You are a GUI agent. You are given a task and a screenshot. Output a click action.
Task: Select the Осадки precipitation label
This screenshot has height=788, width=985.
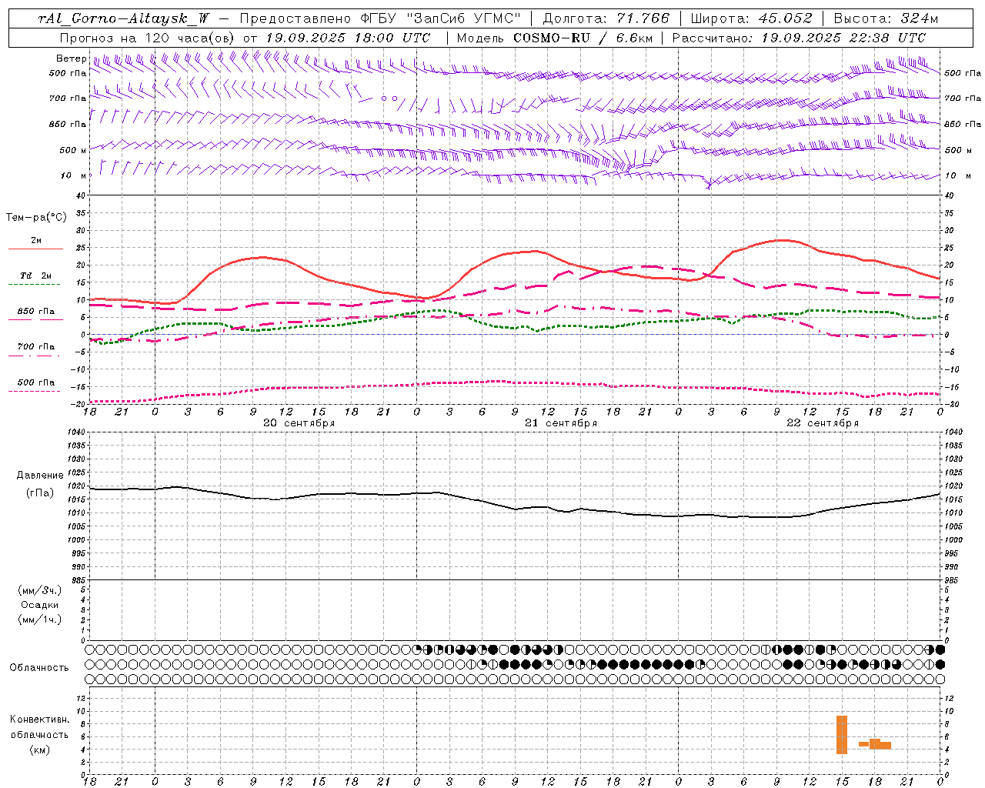pyautogui.click(x=40, y=605)
